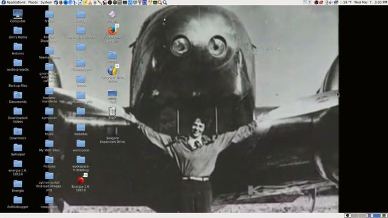Select the Downloaded-Videos folder
Screen dimensions: 388x218
click(18, 115)
